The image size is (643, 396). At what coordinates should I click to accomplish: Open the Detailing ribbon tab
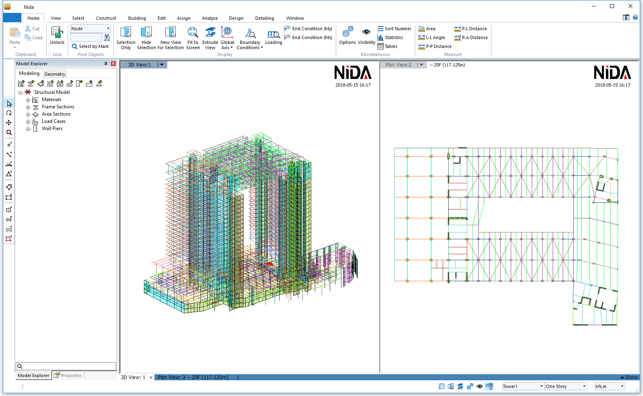tap(264, 18)
